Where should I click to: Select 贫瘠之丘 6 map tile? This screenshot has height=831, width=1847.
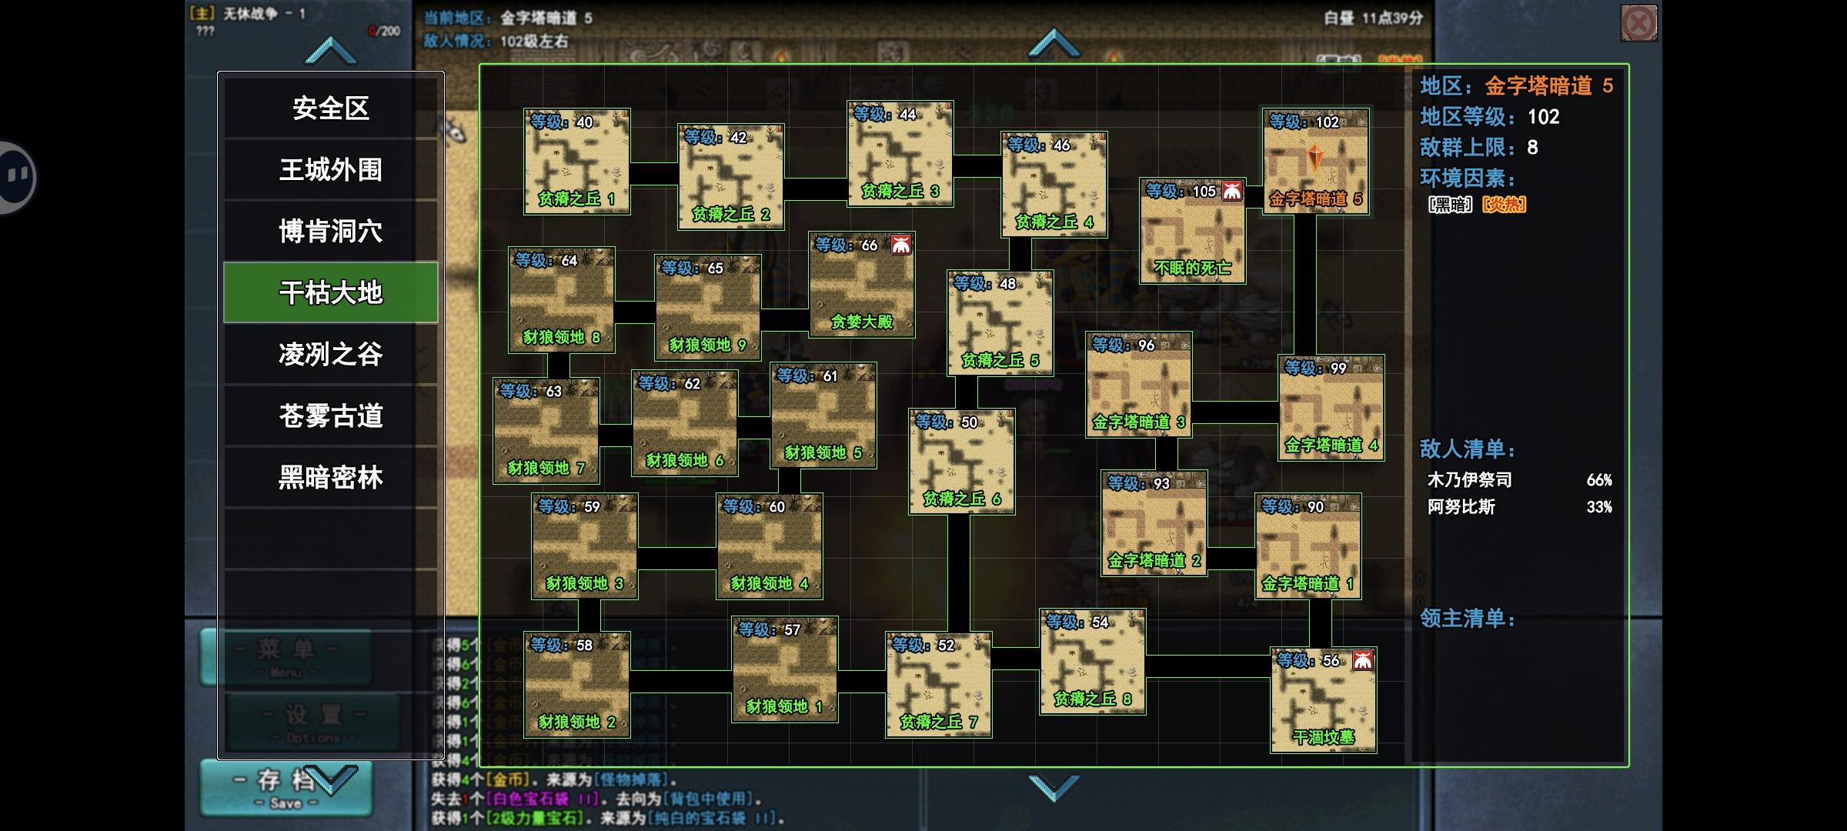tap(961, 462)
